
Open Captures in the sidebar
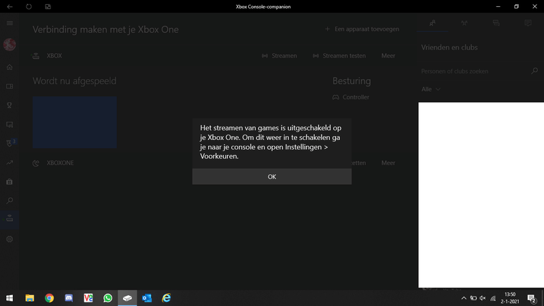pyautogui.click(x=10, y=124)
